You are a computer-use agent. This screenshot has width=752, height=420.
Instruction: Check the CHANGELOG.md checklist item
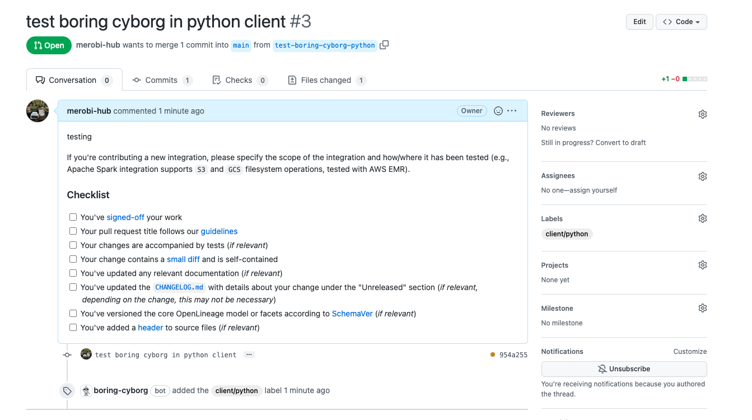pyautogui.click(x=73, y=287)
